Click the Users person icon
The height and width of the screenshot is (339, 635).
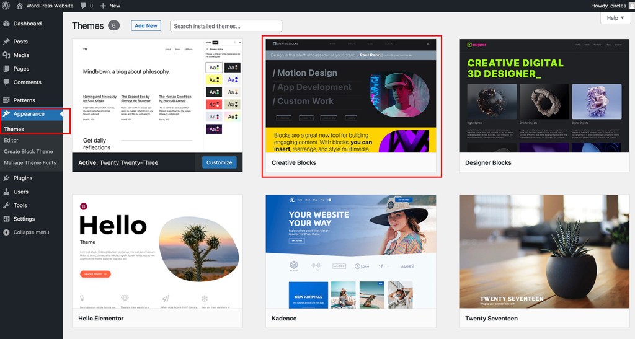6,192
